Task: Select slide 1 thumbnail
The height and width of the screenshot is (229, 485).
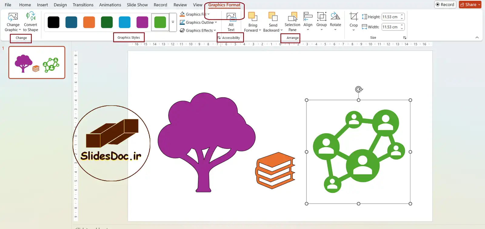Action: tap(37, 63)
